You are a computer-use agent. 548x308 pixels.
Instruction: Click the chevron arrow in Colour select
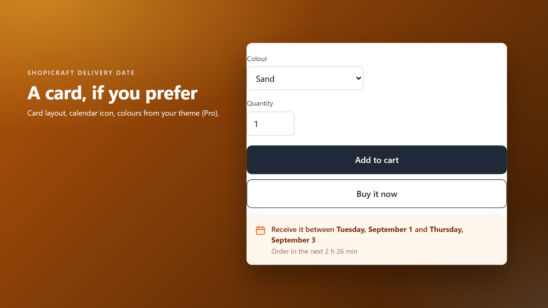358,78
